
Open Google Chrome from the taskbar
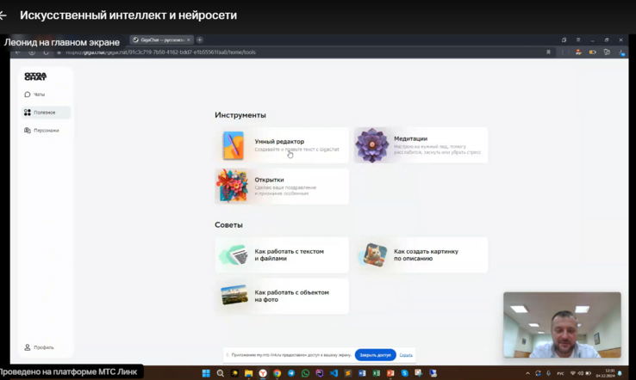click(x=277, y=373)
